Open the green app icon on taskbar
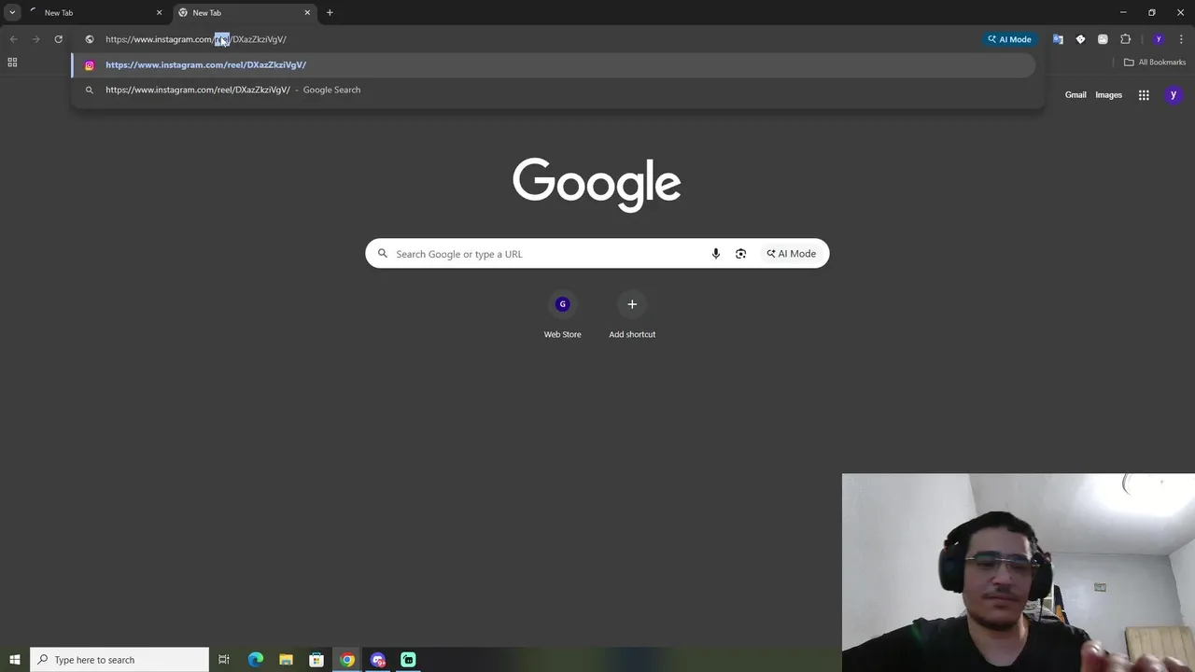Image resolution: width=1195 pixels, height=672 pixels. tap(408, 660)
